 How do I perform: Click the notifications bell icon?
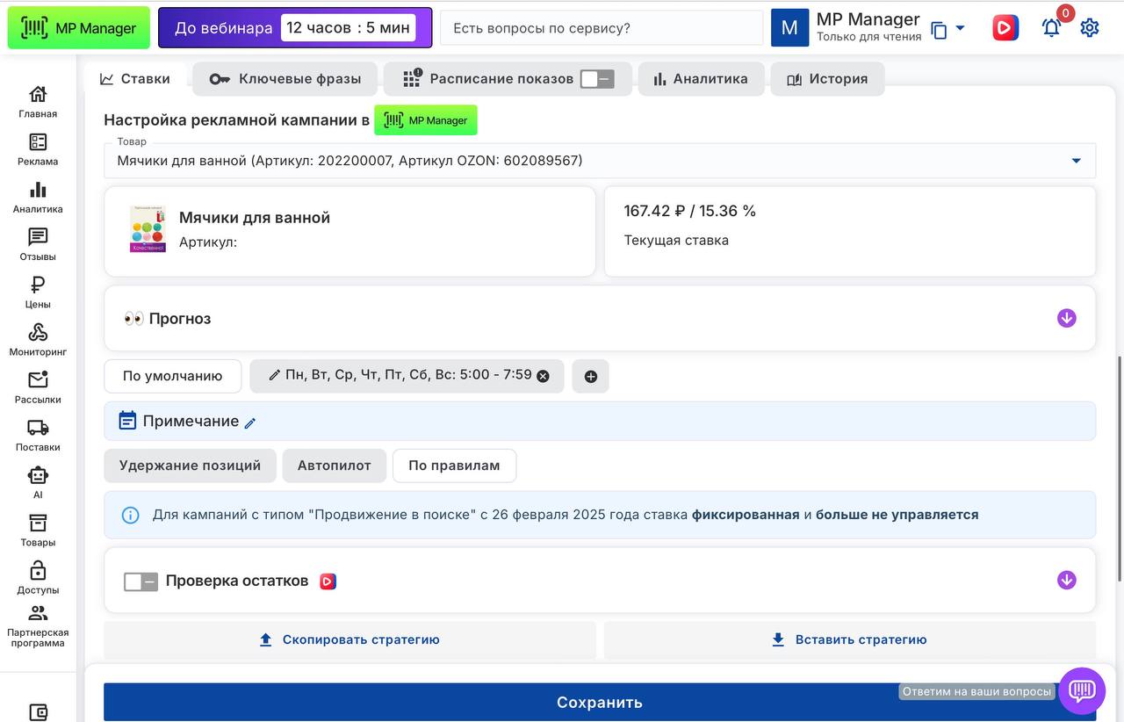tap(1051, 28)
